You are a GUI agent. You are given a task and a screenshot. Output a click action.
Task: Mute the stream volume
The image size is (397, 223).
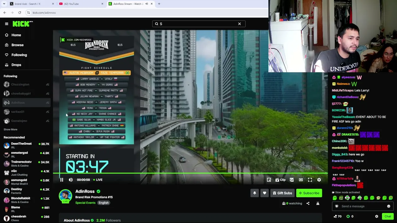point(71,180)
